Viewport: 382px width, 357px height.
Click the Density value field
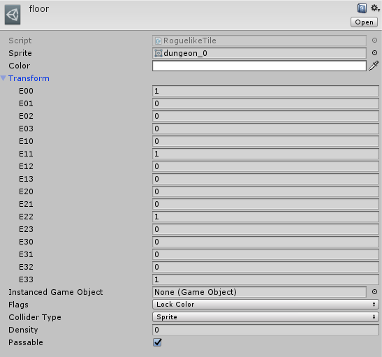(265, 330)
